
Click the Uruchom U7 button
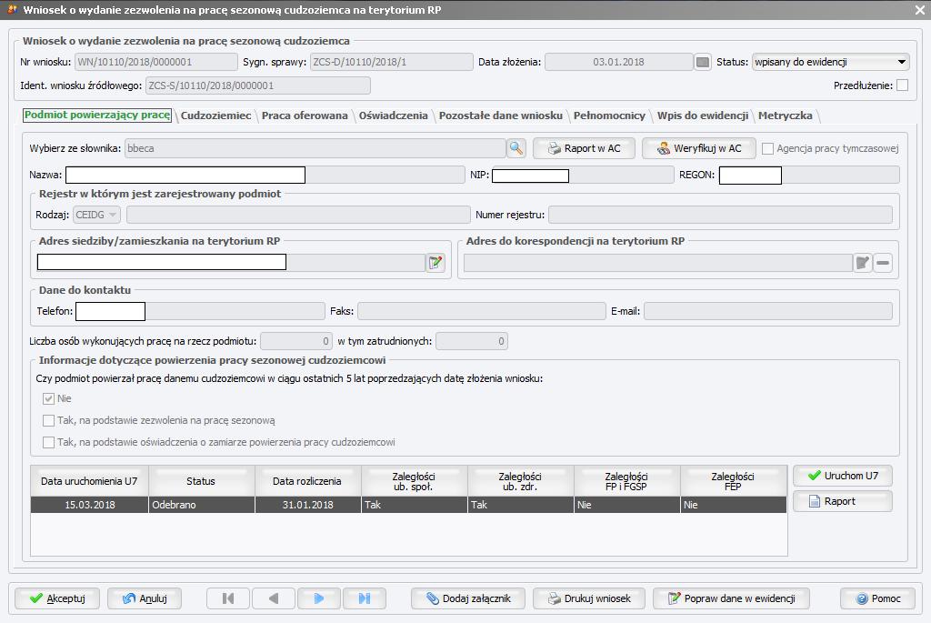pyautogui.click(x=843, y=476)
